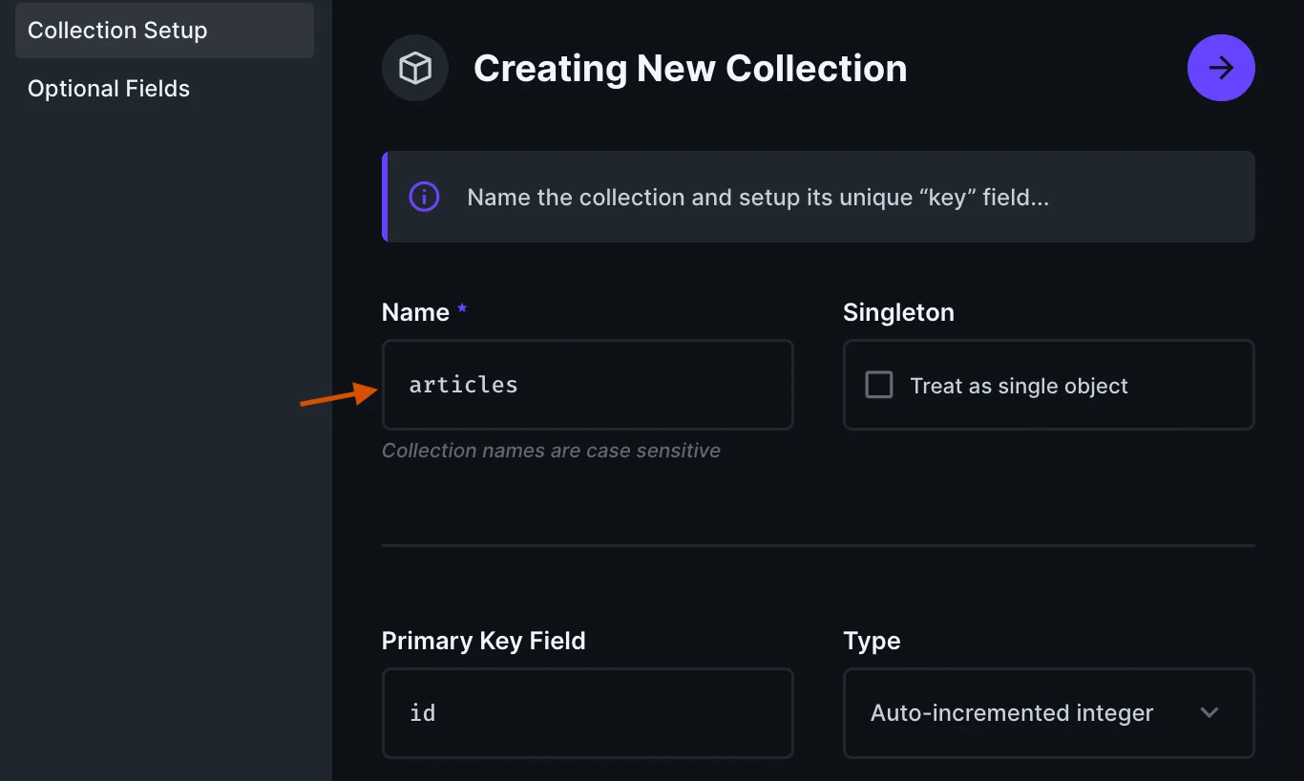This screenshot has width=1304, height=781.
Task: Click the chevron arrow in the Type dropdown
Action: click(x=1209, y=712)
